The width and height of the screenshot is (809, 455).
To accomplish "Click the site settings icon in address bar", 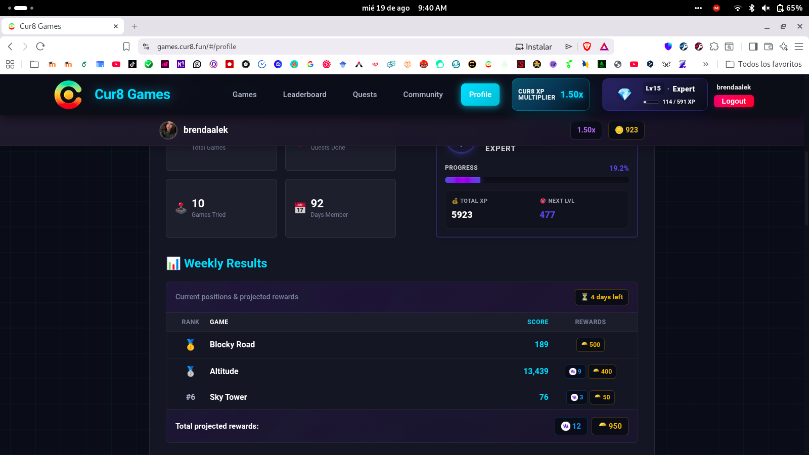I will [146, 47].
